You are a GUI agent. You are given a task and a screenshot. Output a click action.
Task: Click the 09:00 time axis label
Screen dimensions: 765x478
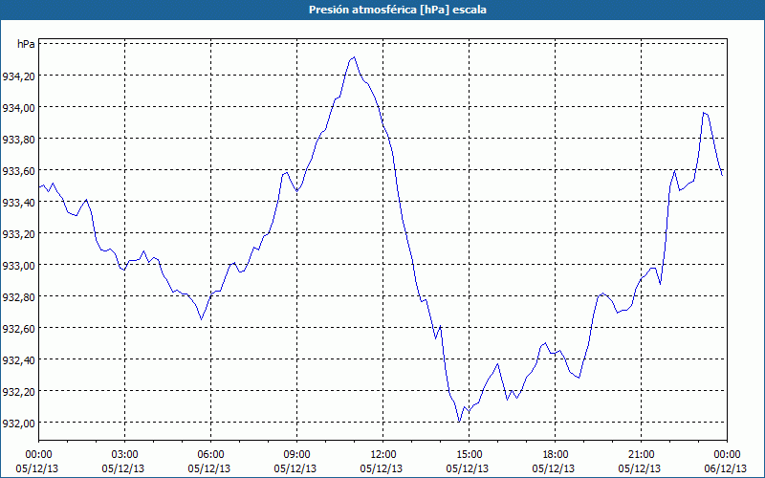pyautogui.click(x=296, y=455)
